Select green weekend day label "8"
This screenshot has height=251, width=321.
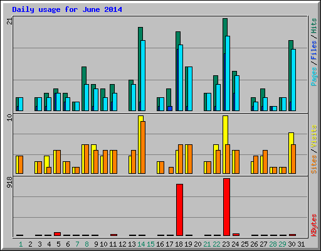tap(87, 244)
